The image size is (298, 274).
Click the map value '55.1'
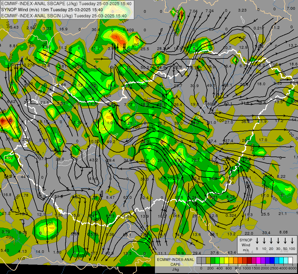[x=127, y=235]
